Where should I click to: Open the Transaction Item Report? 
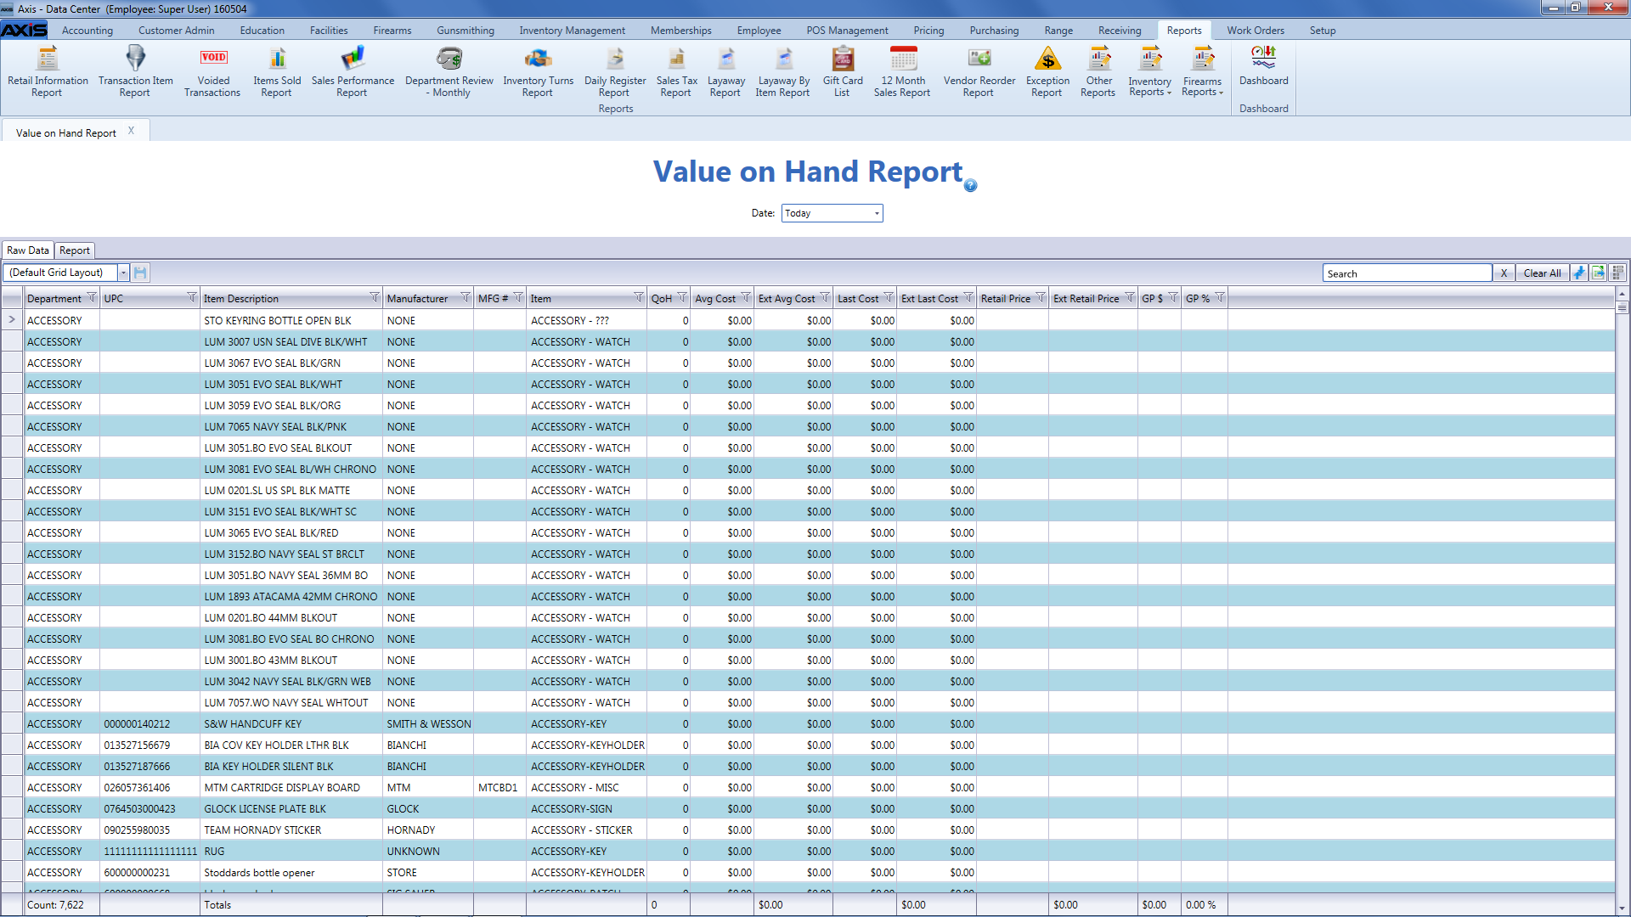click(x=135, y=72)
